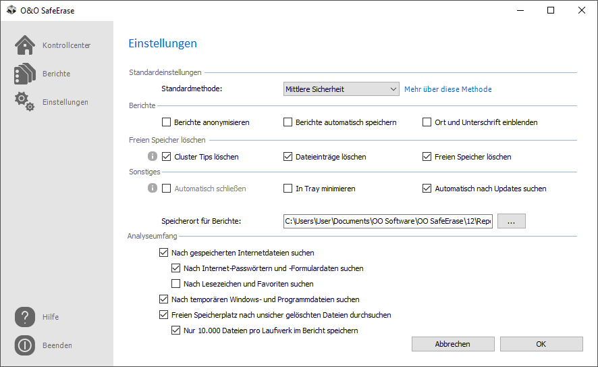Expand the Standardmethode dropdown
Viewport: 598px width, 367px height.
coord(342,89)
